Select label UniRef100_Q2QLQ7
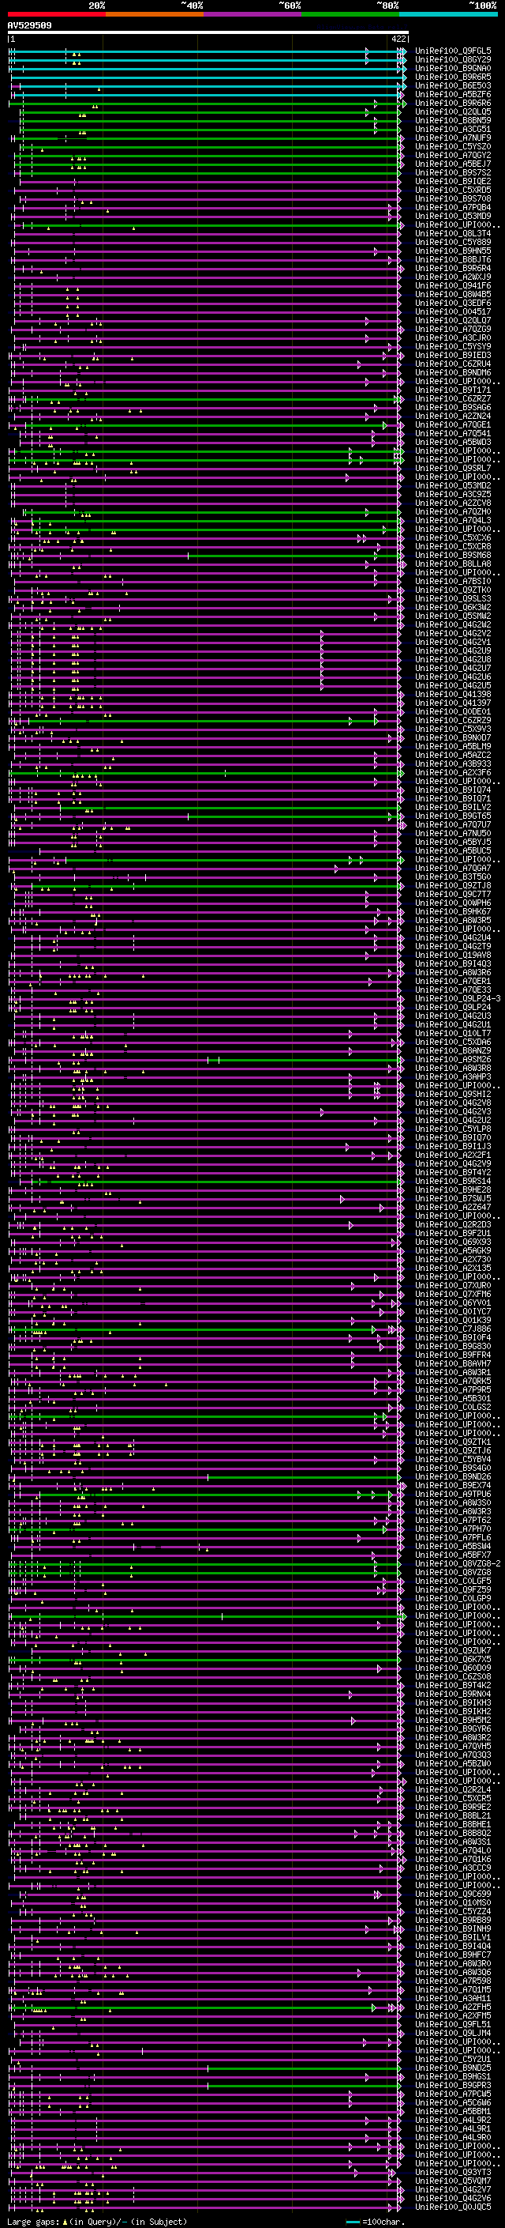Viewport: 505px width, 2228px height. click(x=453, y=320)
